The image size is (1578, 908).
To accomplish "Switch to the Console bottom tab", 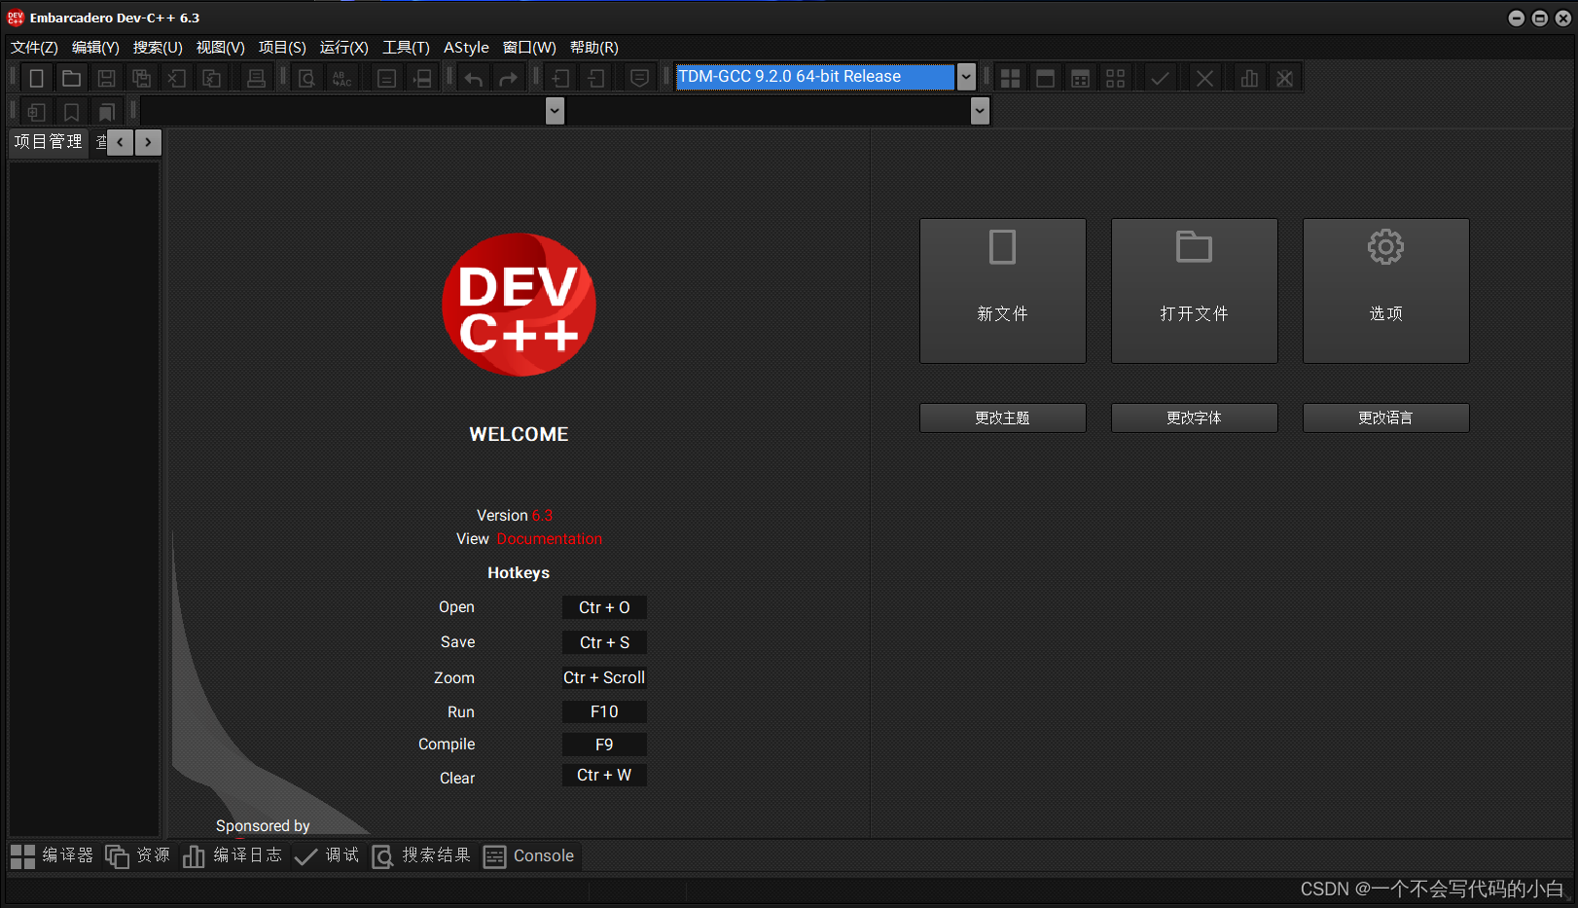I will (529, 856).
